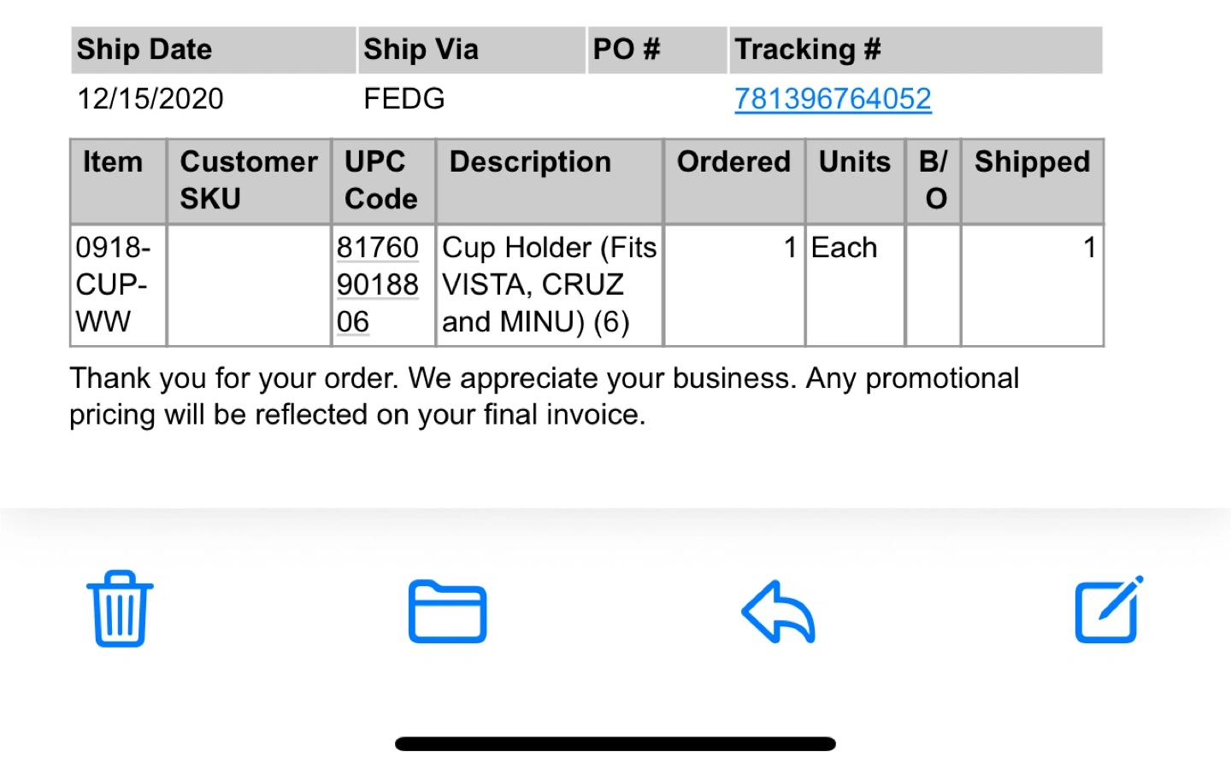
Task: Tap the Cup Holder description text
Action: pos(549,284)
